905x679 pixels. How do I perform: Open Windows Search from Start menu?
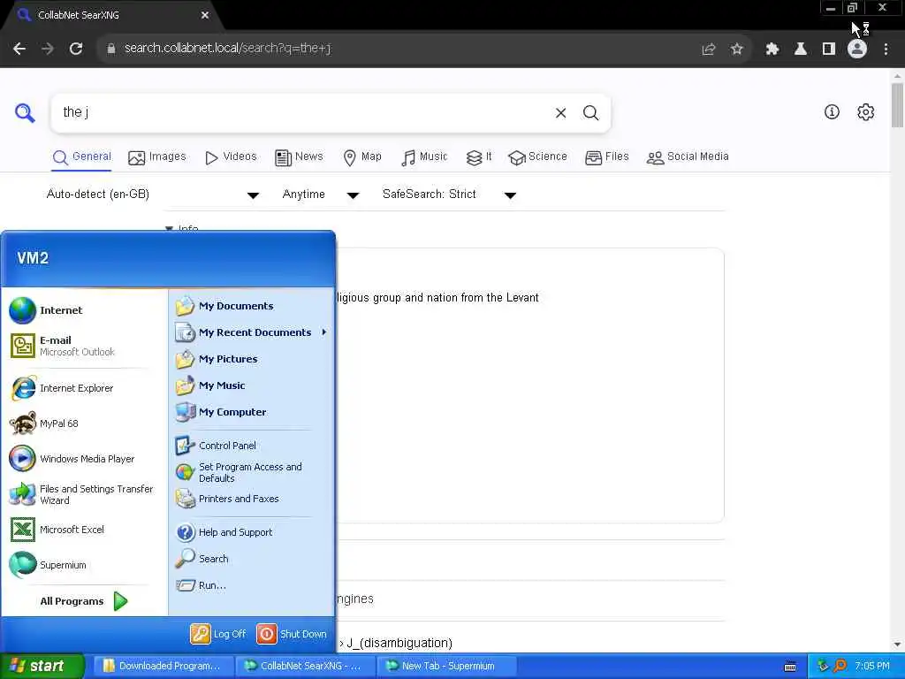coord(252,559)
